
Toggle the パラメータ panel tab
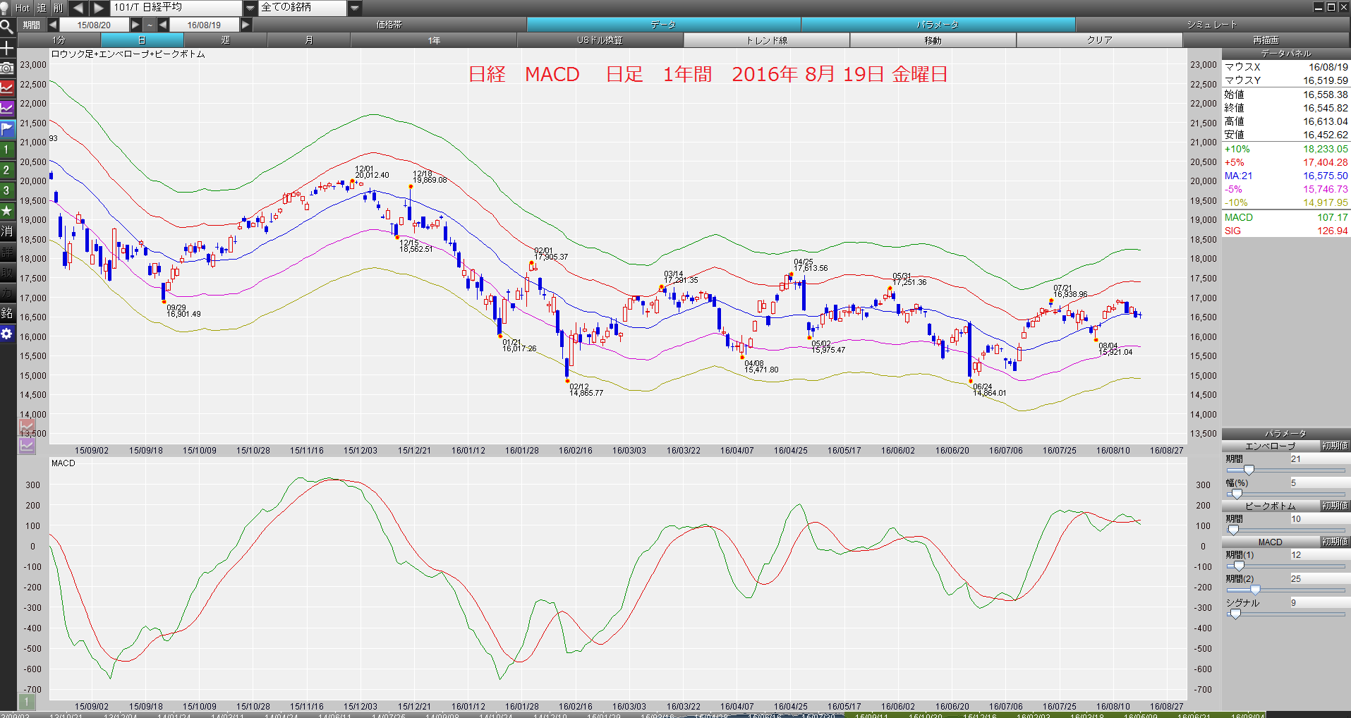click(x=938, y=25)
